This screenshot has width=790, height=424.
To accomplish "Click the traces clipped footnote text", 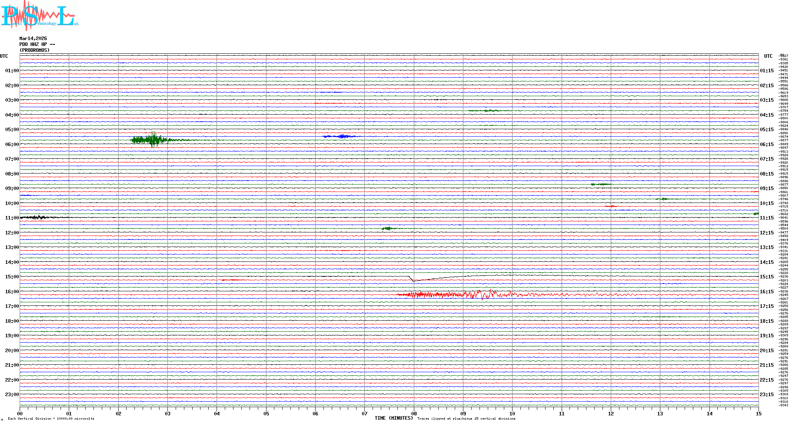I will pyautogui.click(x=466, y=419).
